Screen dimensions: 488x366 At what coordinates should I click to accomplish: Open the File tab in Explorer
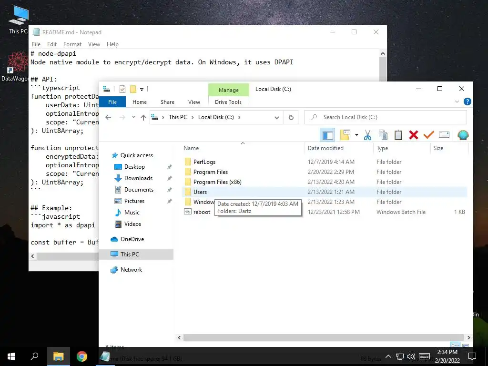pyautogui.click(x=112, y=102)
